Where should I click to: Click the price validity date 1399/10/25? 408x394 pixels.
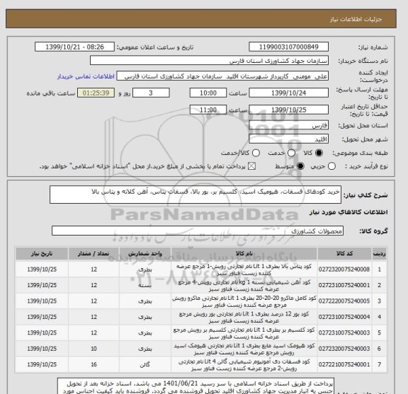click(288, 110)
